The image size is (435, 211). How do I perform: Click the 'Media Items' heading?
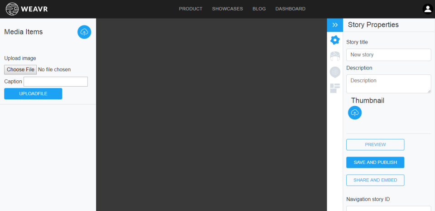(x=24, y=32)
